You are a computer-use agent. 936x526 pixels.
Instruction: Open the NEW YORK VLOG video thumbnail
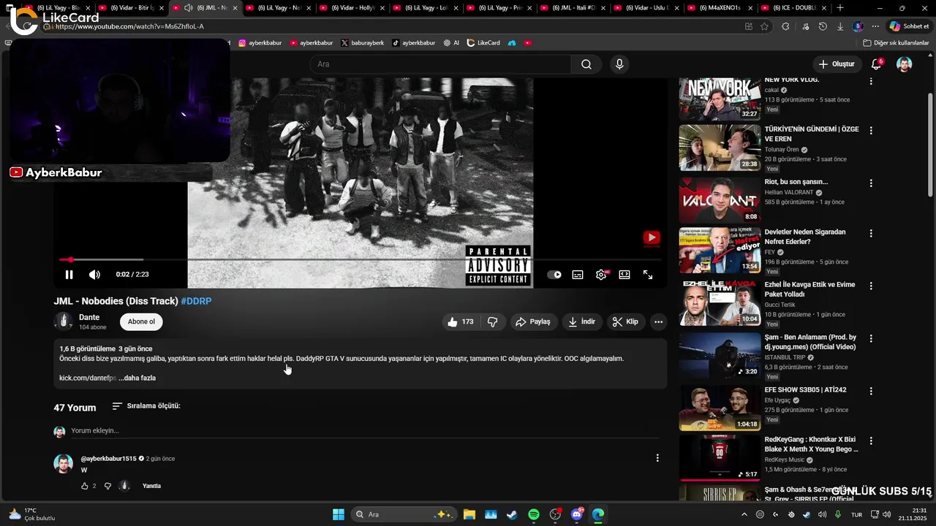click(720, 99)
